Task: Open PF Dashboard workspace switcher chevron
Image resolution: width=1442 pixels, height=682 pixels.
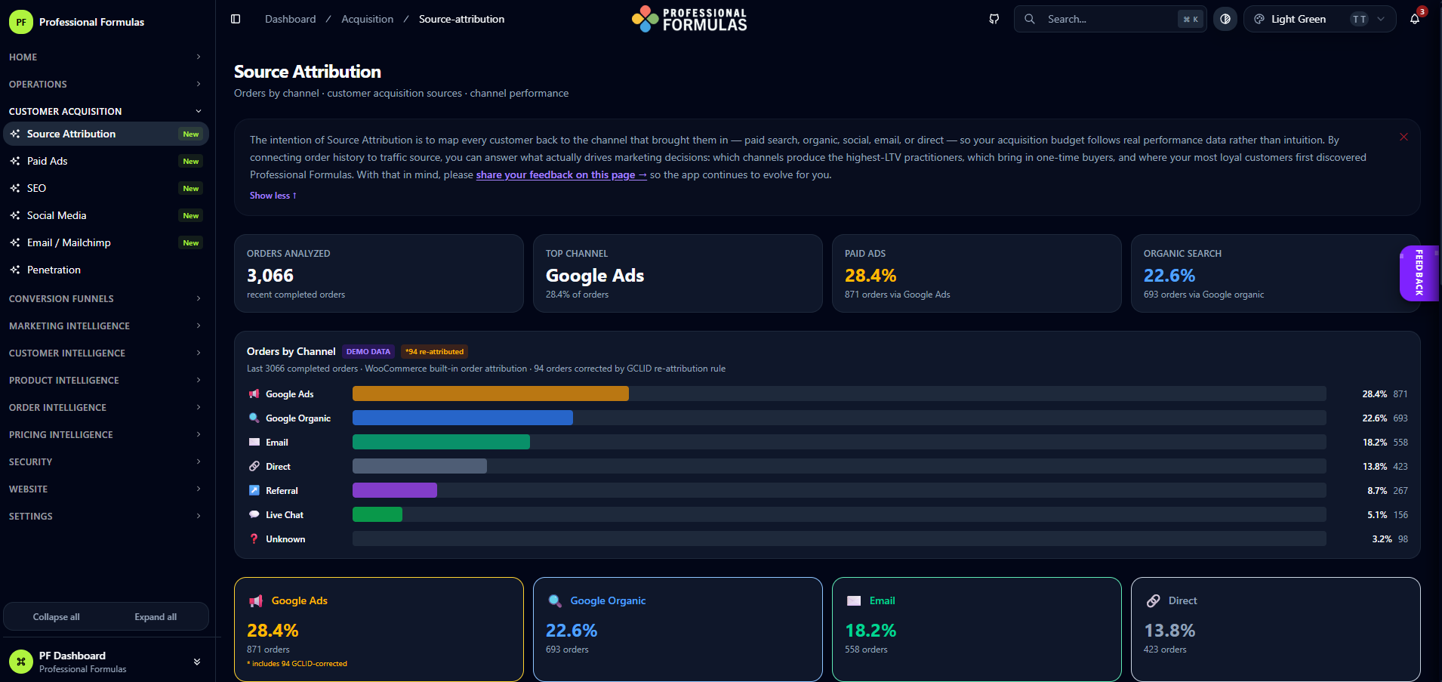Action: pos(197,662)
